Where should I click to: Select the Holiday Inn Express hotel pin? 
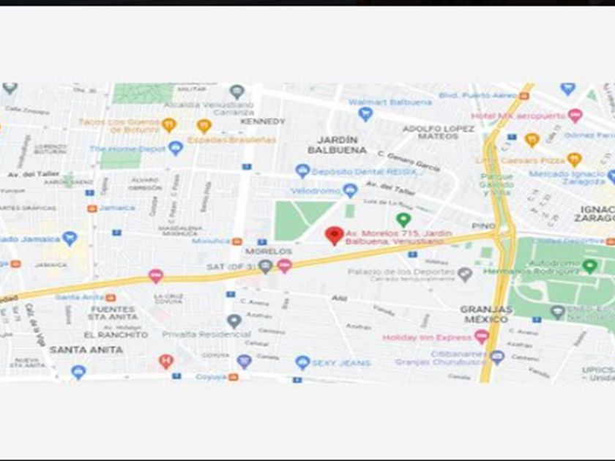point(482,337)
